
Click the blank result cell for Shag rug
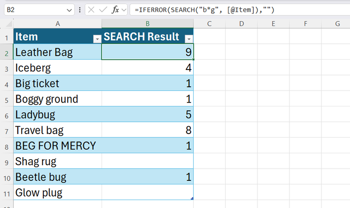147,161
